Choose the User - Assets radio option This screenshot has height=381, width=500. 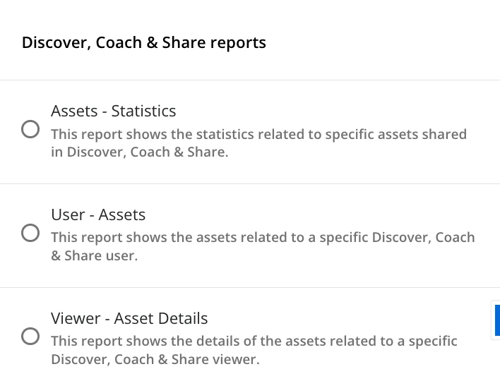pos(30,234)
